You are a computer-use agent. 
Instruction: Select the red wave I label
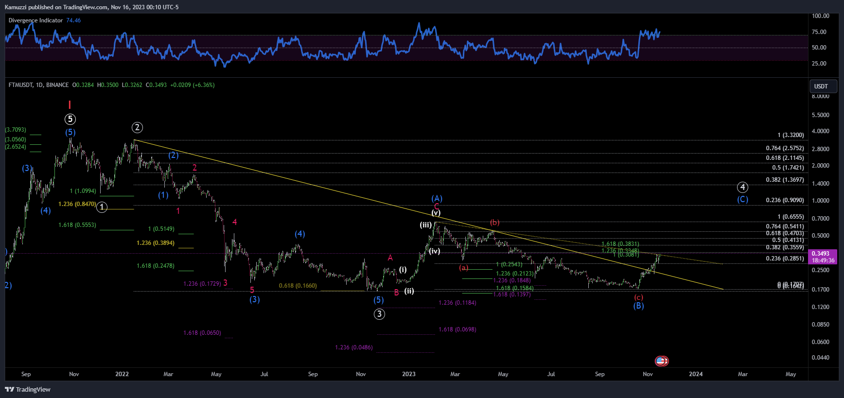click(70, 105)
